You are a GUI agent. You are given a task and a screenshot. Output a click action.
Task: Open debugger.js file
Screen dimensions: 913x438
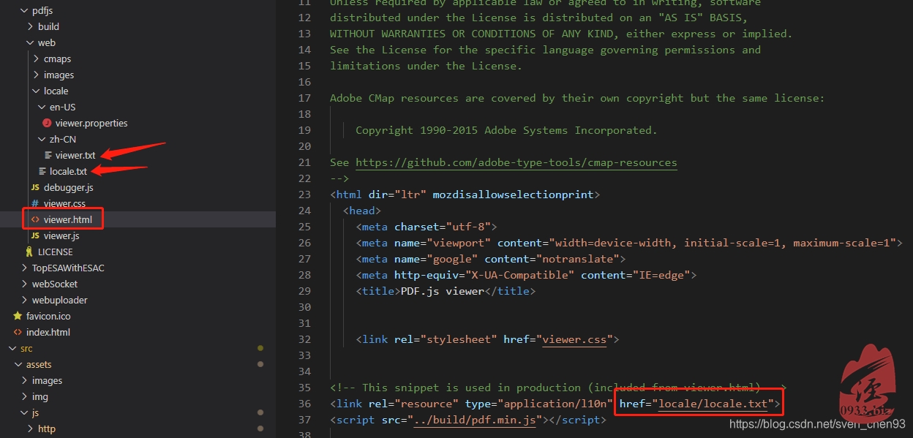pos(69,188)
